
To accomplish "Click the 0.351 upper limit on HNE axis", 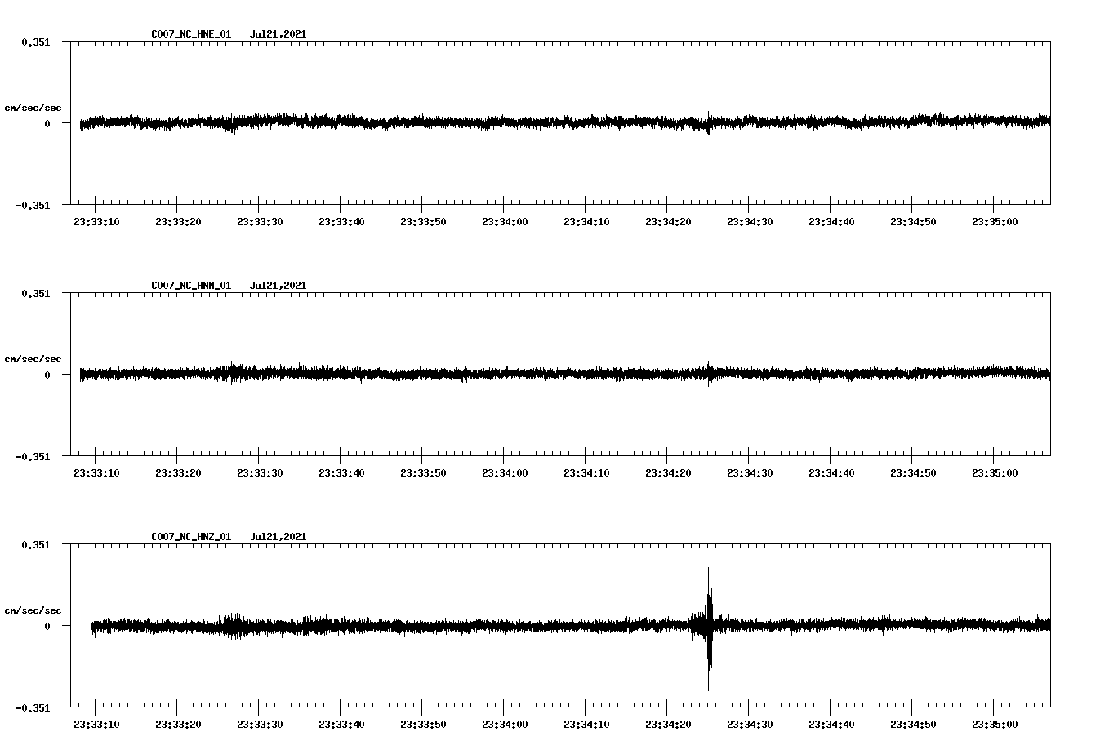I will pos(35,42).
